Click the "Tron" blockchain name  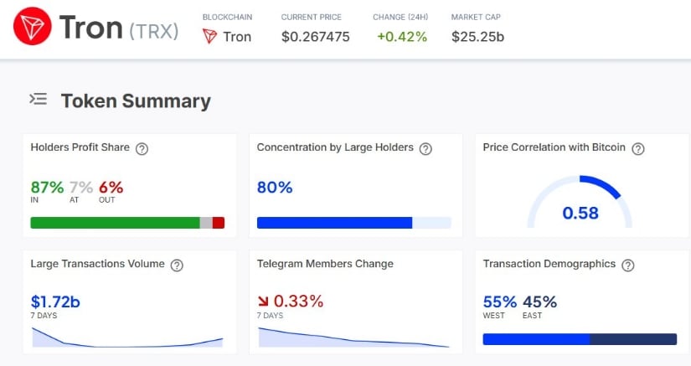point(237,37)
